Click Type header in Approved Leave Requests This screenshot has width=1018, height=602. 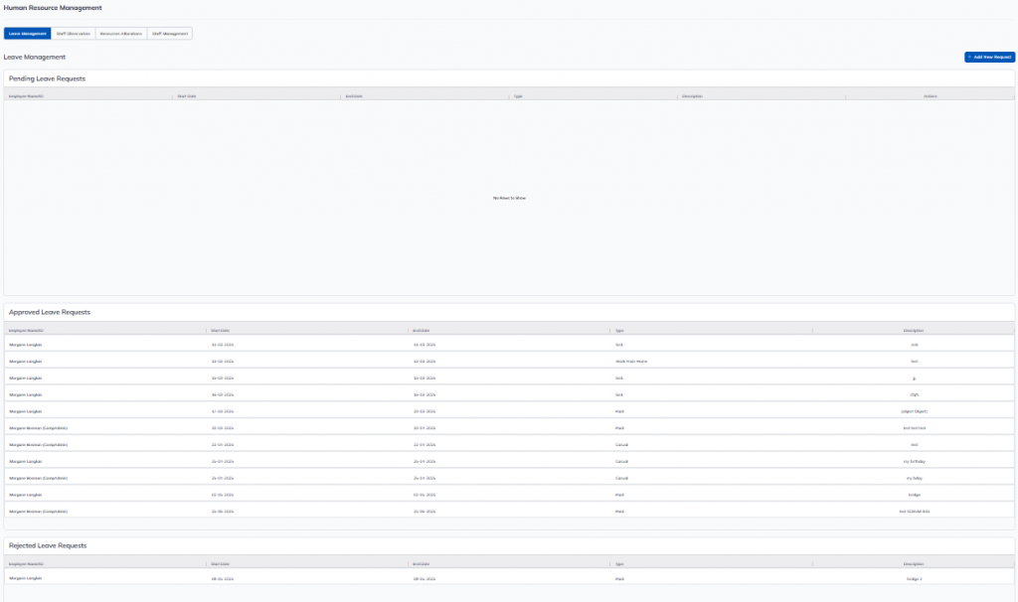[618, 330]
